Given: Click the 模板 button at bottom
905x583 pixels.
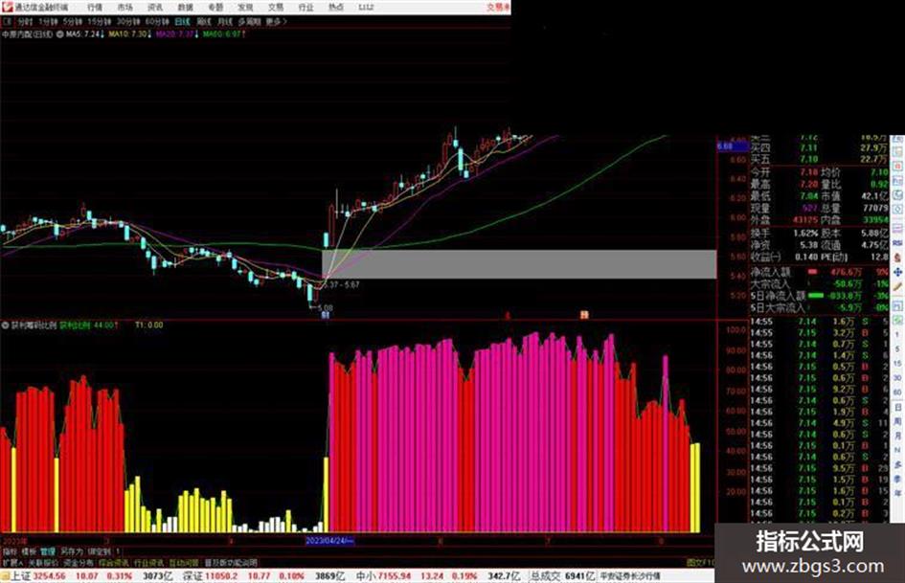Looking at the screenshot, I should click(29, 551).
